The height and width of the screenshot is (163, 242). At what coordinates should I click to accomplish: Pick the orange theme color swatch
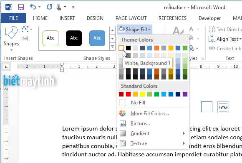coord(156,48)
